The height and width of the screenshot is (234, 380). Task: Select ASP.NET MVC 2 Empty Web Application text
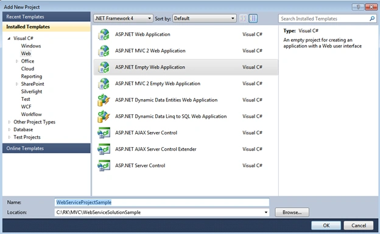click(x=158, y=84)
